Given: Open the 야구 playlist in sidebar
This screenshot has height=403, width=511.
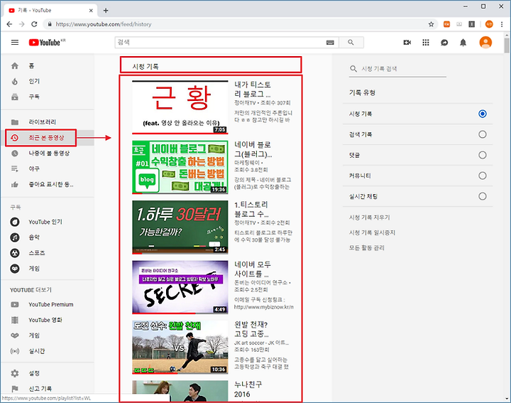Looking at the screenshot, I should (48, 168).
